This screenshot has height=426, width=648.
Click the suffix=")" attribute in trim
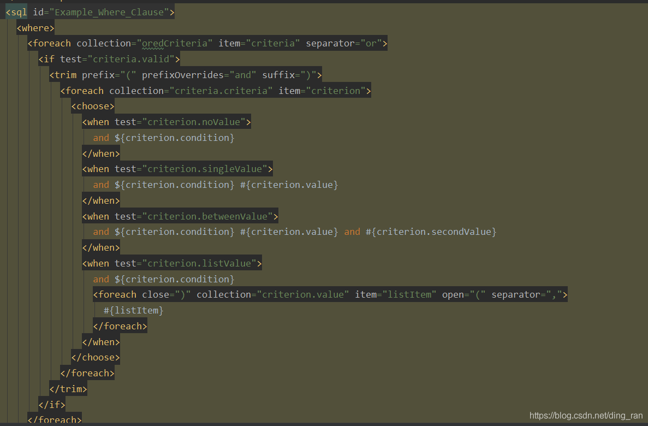pos(289,75)
